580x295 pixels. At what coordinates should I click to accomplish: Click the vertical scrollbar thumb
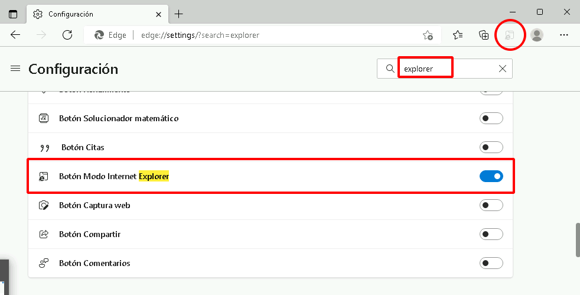(x=578, y=240)
